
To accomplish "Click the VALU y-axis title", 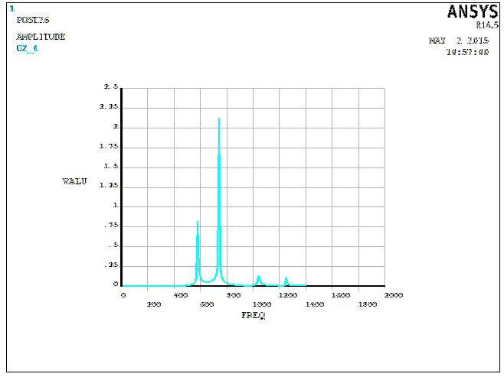I will [x=74, y=181].
